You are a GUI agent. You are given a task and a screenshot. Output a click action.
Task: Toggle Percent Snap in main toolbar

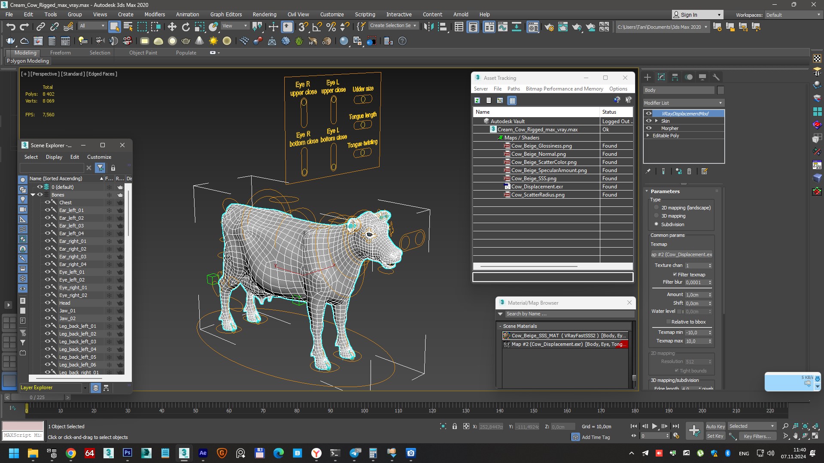click(x=331, y=27)
